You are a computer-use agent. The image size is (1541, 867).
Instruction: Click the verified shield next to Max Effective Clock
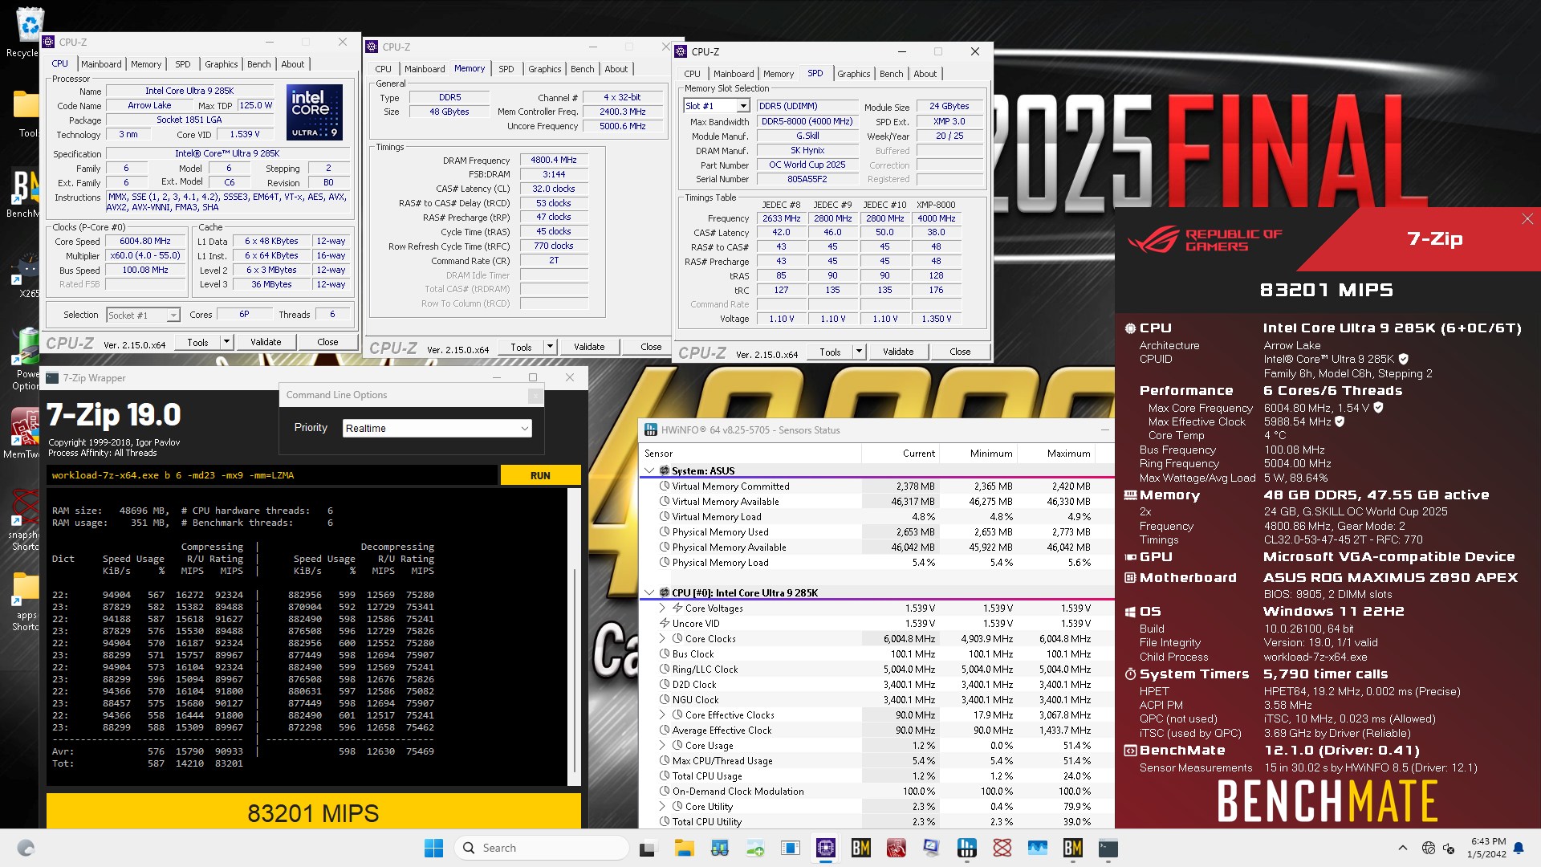[1340, 421]
